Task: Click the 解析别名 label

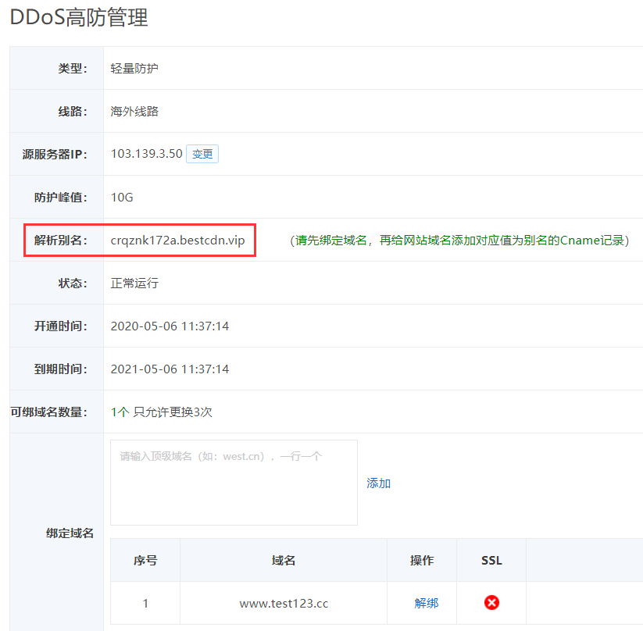Action: 61,240
